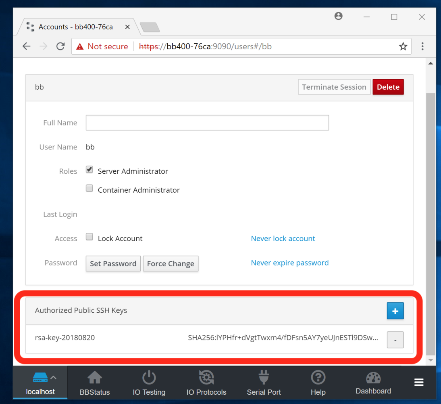Check the Lock Account box

89,237
